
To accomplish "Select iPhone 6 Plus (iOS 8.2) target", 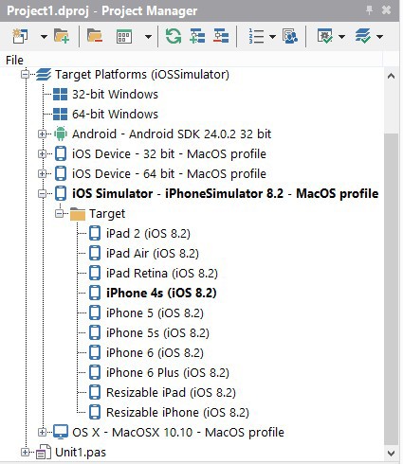I will 168,373.
